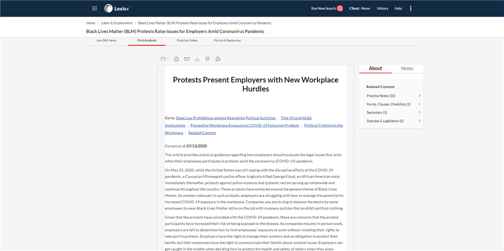
Task: Click the Lexis+ logo
Action: click(x=116, y=9)
